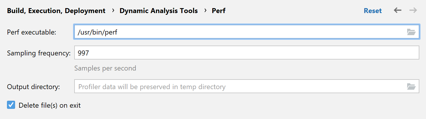The height and width of the screenshot is (119, 426).
Task: Click the Perf breadcrumb title
Action: 219,11
